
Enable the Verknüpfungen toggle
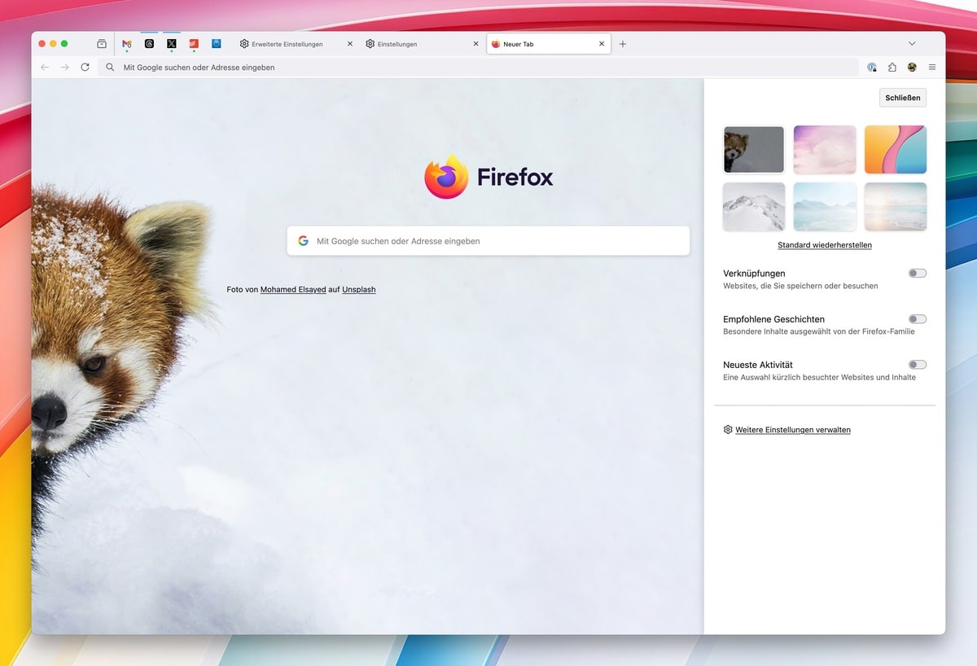point(917,273)
